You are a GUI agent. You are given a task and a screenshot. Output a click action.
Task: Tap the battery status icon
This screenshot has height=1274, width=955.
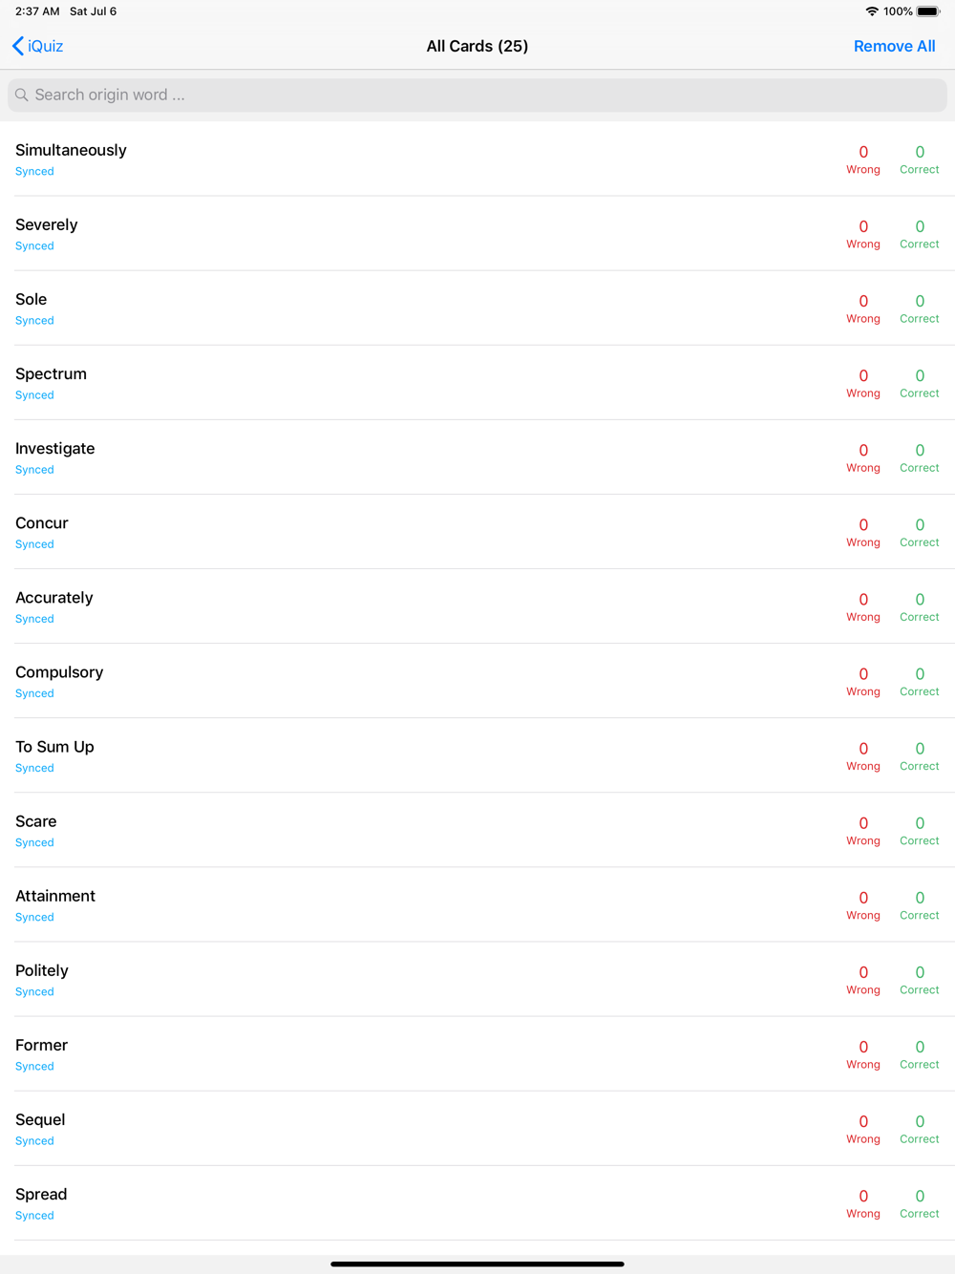pos(928,11)
